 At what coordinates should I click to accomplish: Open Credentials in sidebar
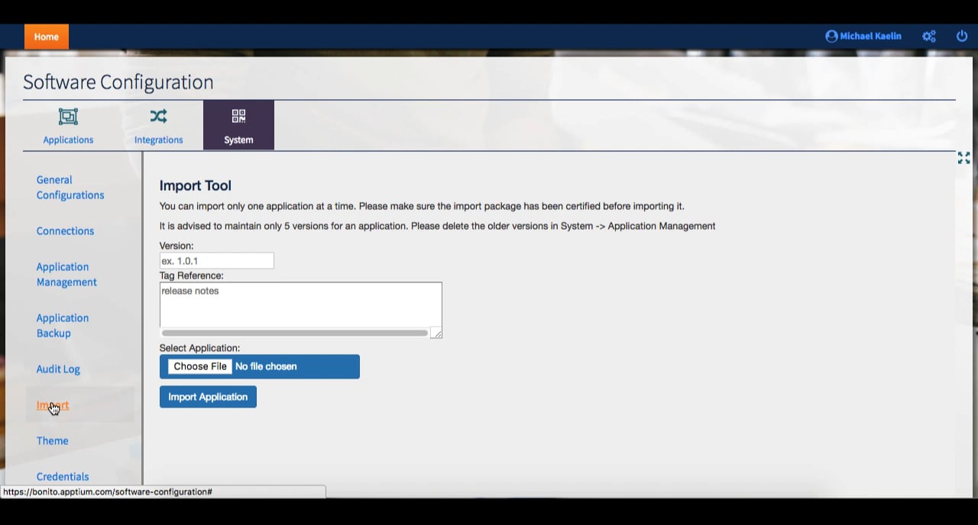coord(63,477)
